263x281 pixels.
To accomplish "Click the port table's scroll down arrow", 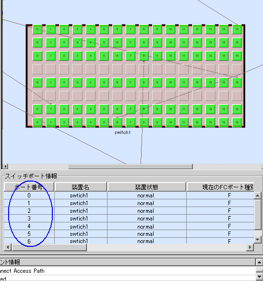I will [257, 239].
